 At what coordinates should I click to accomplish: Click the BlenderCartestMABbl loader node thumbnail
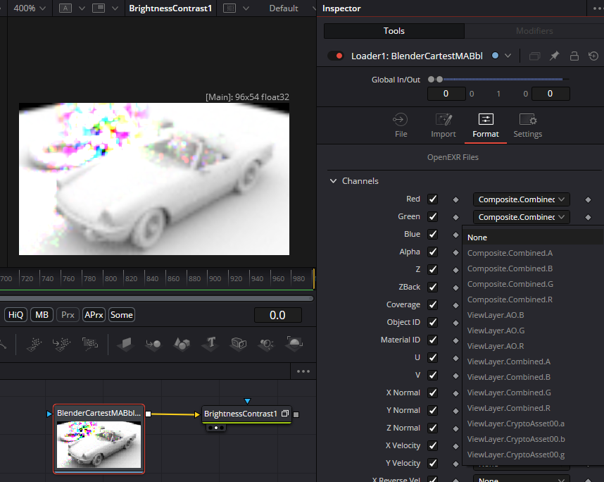(x=99, y=445)
